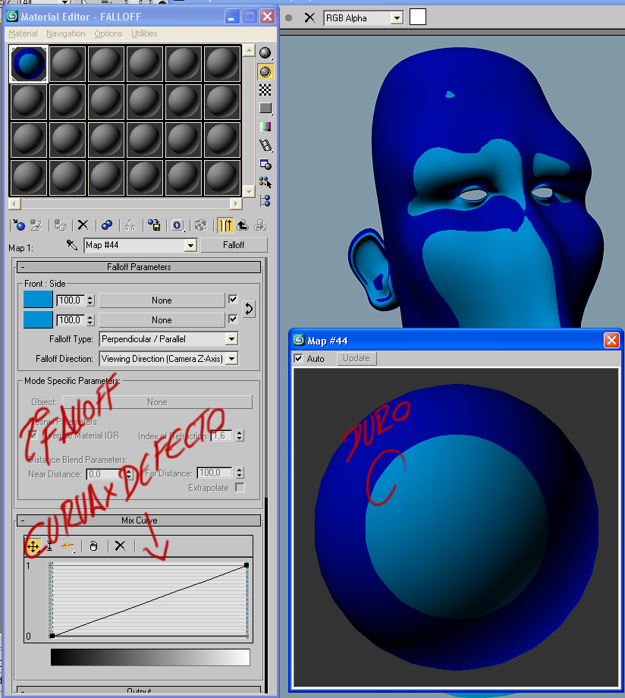625x698 pixels.
Task: Close the Map #44 preview window
Action: point(611,341)
